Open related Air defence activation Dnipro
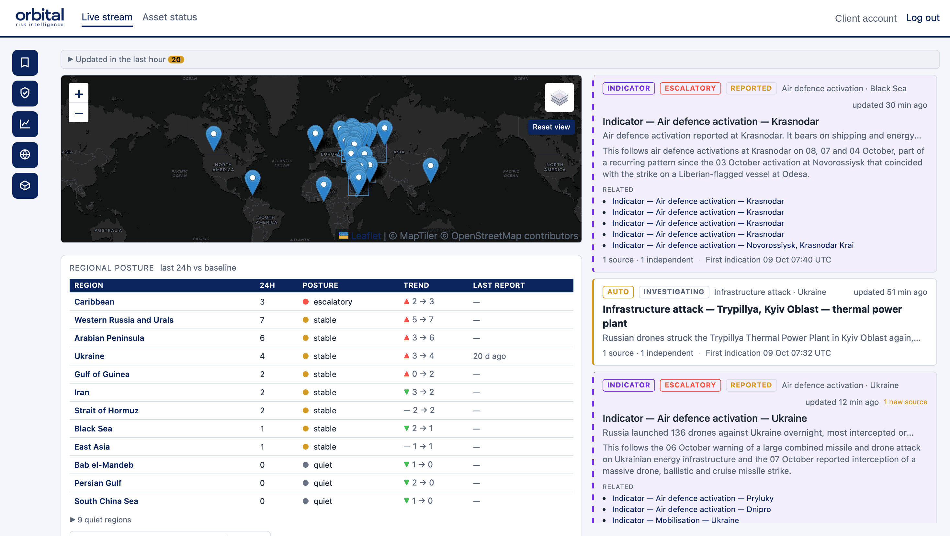 coord(691,509)
